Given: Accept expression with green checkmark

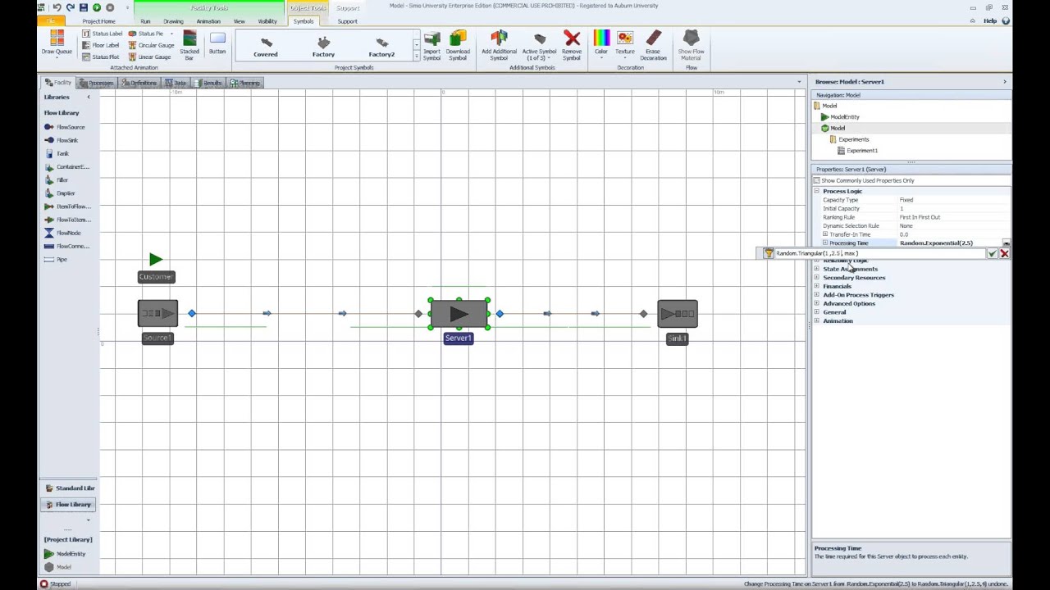Looking at the screenshot, I should (x=992, y=254).
